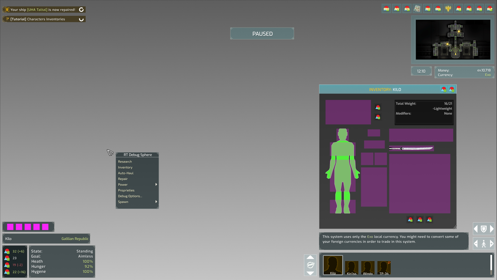Click the SHI toolbar icon
497x280 pixels.
point(459,9)
